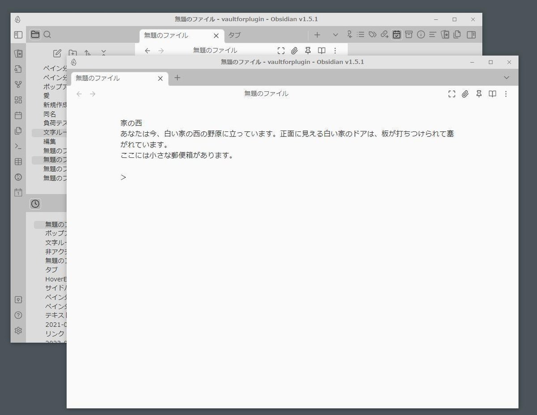Image resolution: width=537 pixels, height=415 pixels.
Task: Open the archive box panel tab
Action: [x=409, y=34]
